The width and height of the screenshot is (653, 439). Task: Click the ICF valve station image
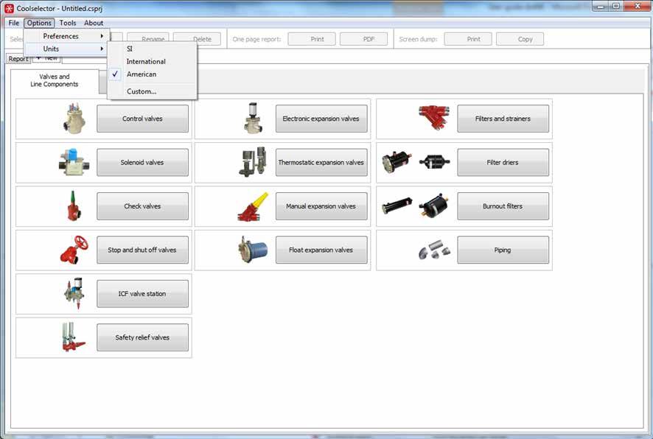coord(74,293)
